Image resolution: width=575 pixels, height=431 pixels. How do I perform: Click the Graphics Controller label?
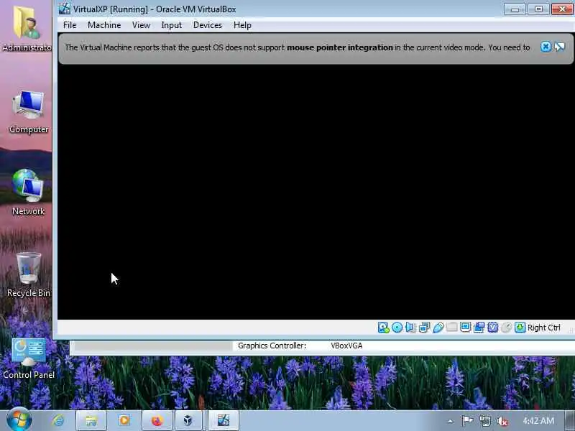coord(272,346)
